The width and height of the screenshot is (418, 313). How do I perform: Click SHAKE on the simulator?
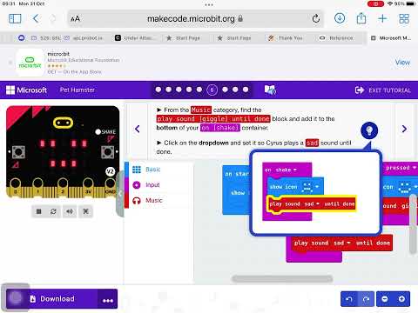pyautogui.click(x=105, y=132)
